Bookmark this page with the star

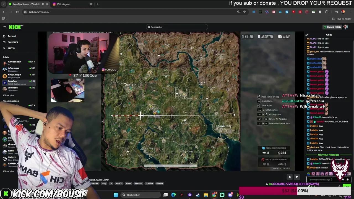coord(244,12)
